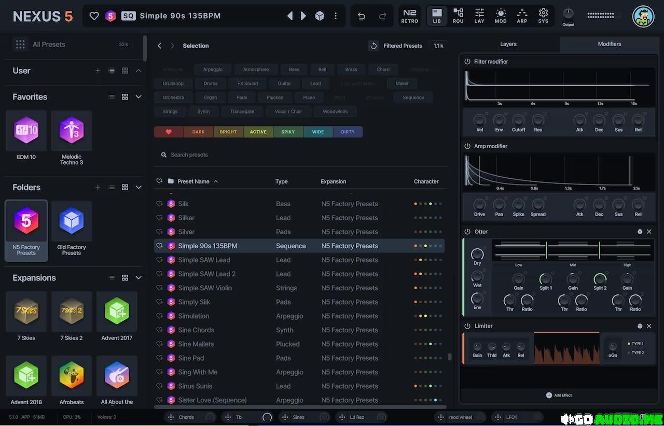This screenshot has width=664, height=426.
Task: Collapse the User section chevron
Action: pyautogui.click(x=139, y=70)
